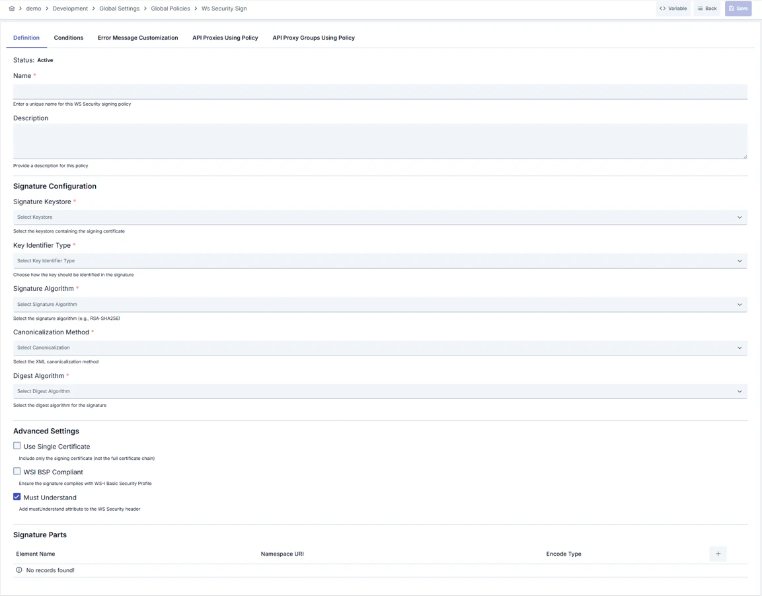Go back using the Back button
Screen dimensions: 762x596
pyautogui.click(x=707, y=8)
